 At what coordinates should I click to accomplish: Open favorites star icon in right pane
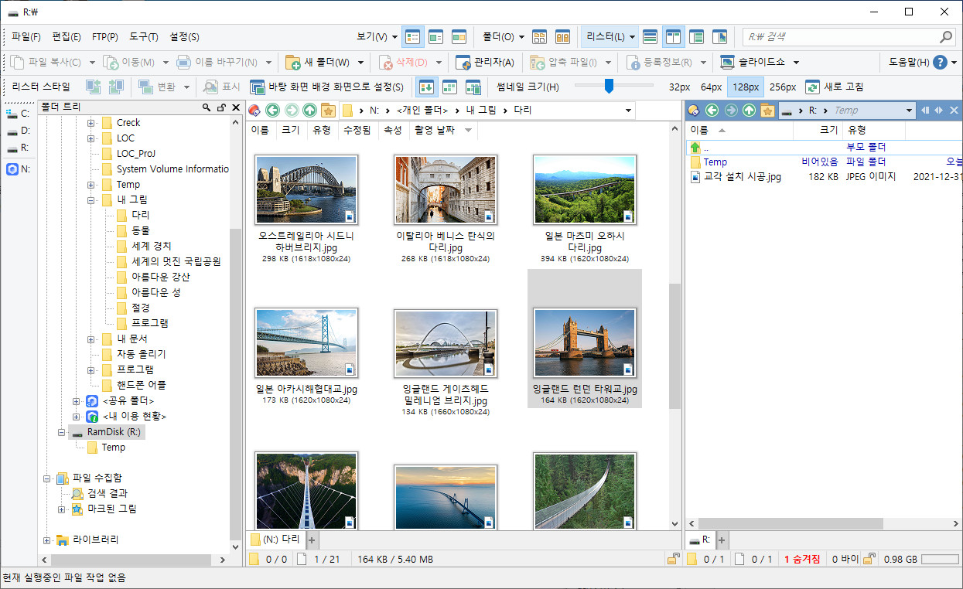[767, 111]
